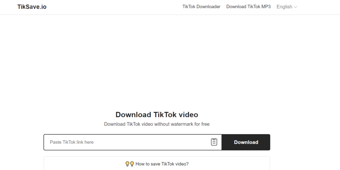Click the chevron arrow beside English
This screenshot has width=340, height=170.
coord(295,7)
